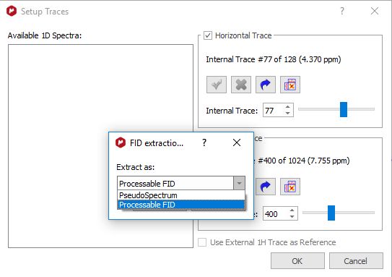Increase Internal Trace 77 with up arrow
This screenshot has height=277, width=392.
pos(288,107)
